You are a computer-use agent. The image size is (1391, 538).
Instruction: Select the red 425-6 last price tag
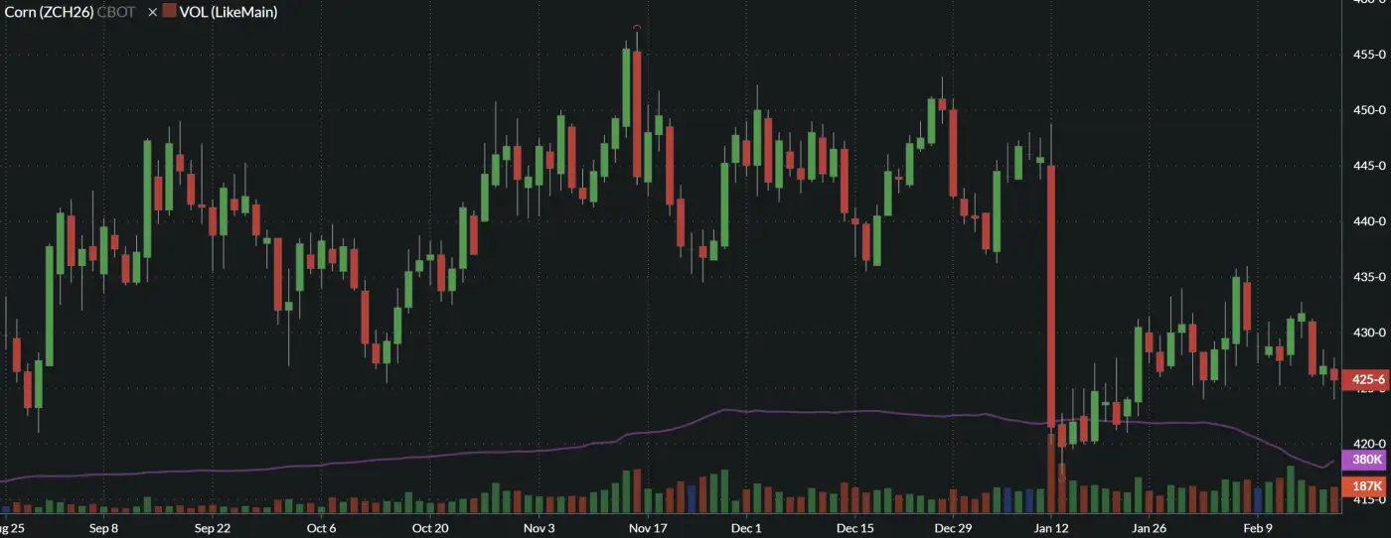(1365, 379)
